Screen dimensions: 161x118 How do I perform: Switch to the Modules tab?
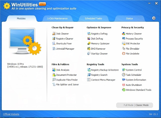(x=21, y=18)
